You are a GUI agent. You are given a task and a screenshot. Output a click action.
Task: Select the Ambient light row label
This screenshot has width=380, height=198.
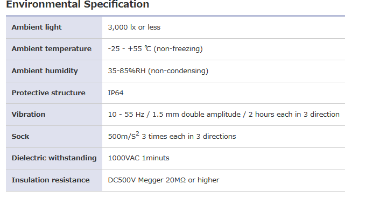(37, 27)
